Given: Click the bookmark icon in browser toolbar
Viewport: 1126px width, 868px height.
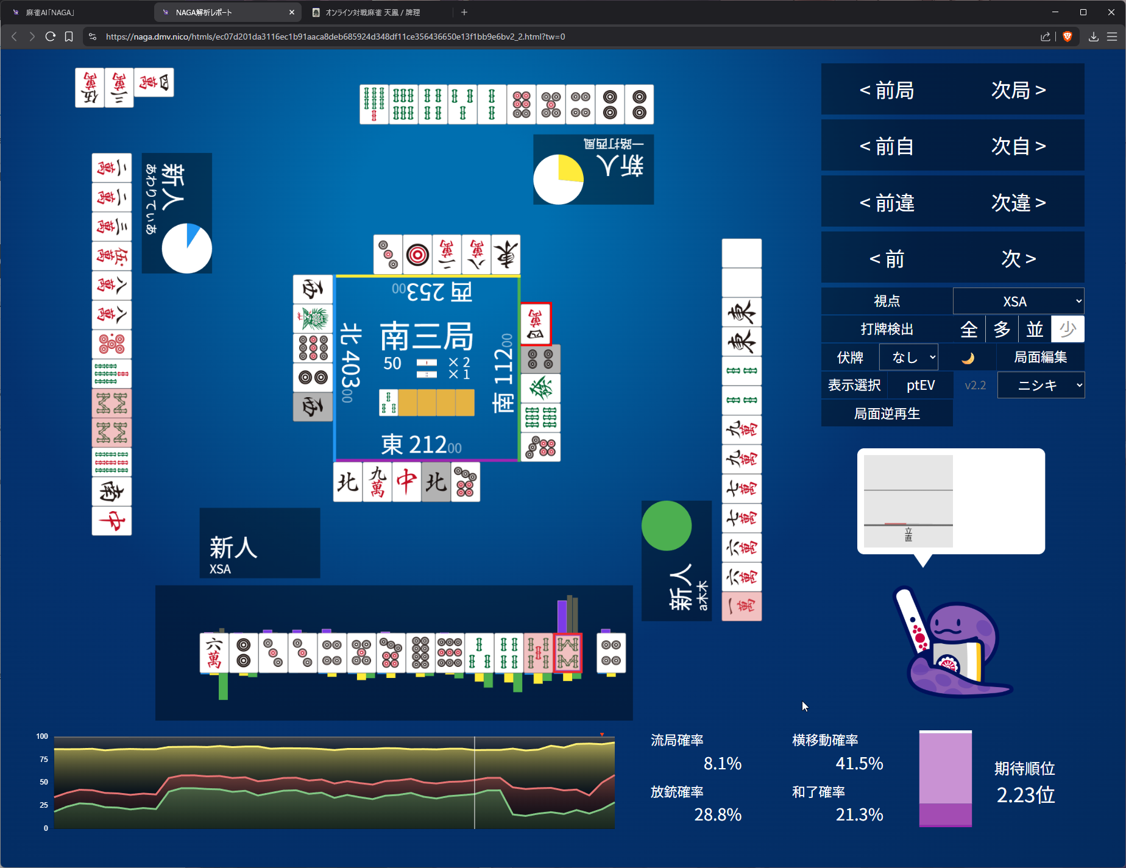Looking at the screenshot, I should (69, 37).
